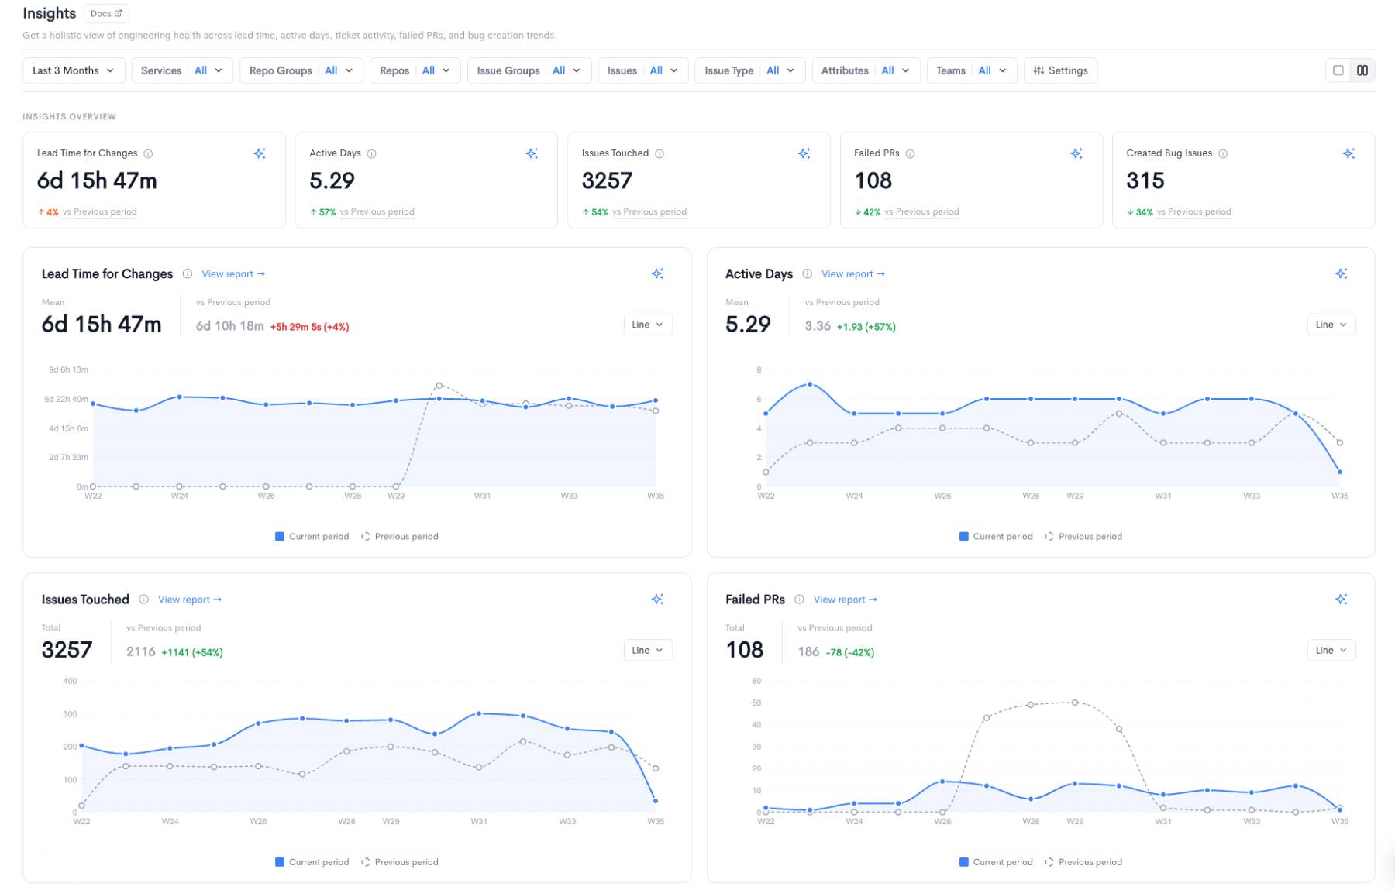1395x890 pixels.
Task: View report for Active Days
Action: tap(853, 273)
